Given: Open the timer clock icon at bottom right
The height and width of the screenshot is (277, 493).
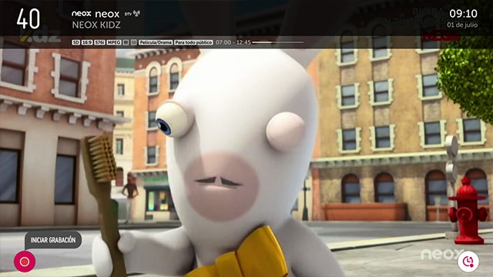Looking at the screenshot, I should (468, 262).
